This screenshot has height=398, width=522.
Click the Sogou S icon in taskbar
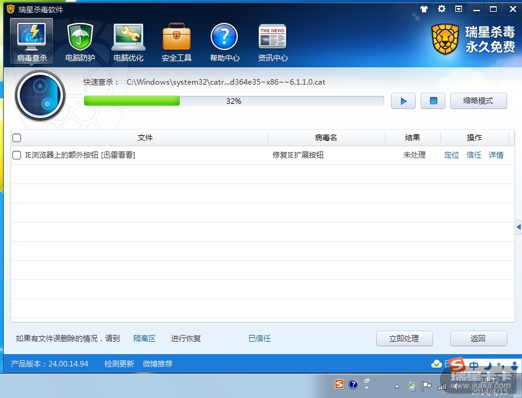coord(339,384)
